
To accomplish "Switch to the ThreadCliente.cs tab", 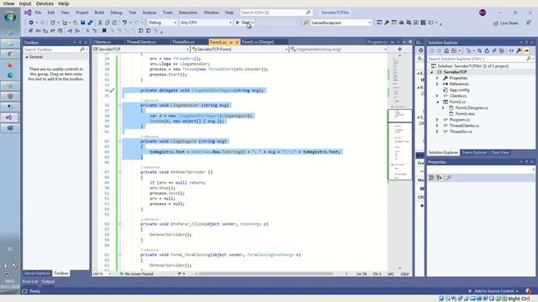I will pyautogui.click(x=141, y=42).
